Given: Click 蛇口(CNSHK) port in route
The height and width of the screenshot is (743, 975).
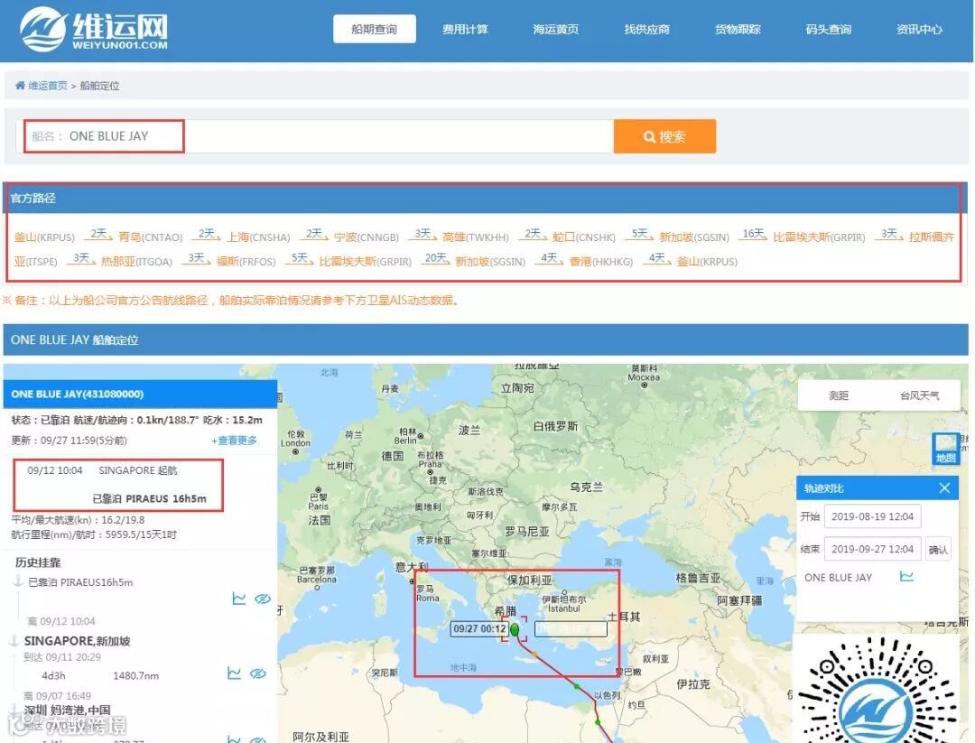Looking at the screenshot, I should tap(584, 237).
